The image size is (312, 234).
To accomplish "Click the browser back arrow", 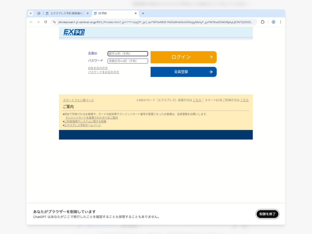I will [31, 22].
